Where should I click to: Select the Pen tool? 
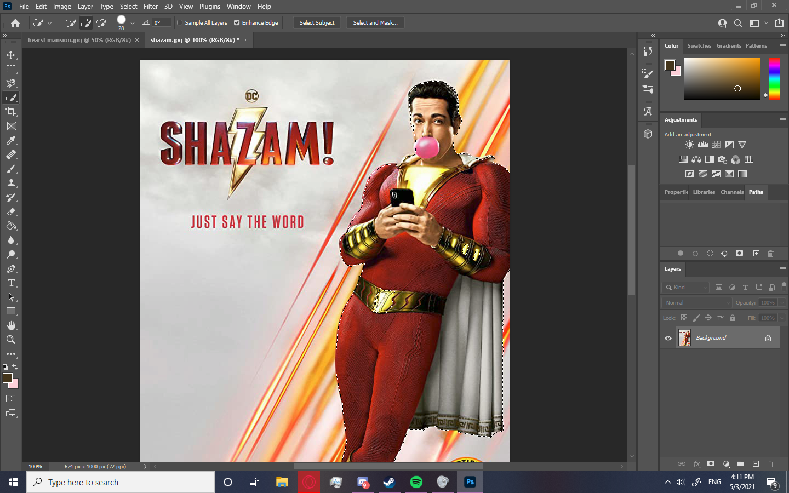[x=11, y=268]
